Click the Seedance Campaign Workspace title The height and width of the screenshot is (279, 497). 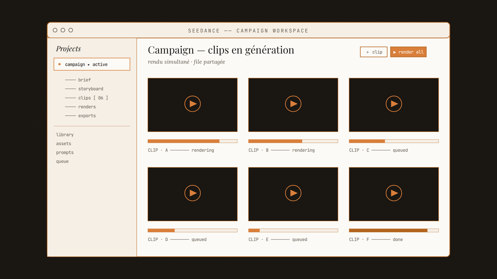[248, 31]
